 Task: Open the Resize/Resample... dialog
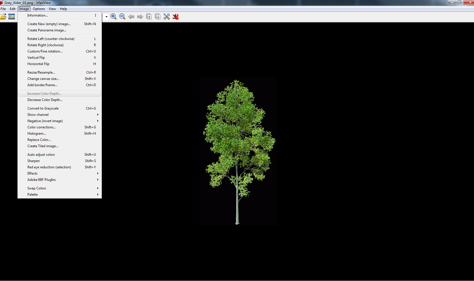pyautogui.click(x=60, y=72)
